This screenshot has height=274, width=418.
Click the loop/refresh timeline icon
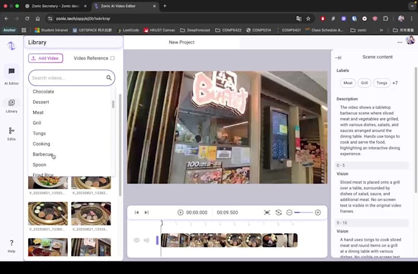pyautogui.click(x=278, y=213)
